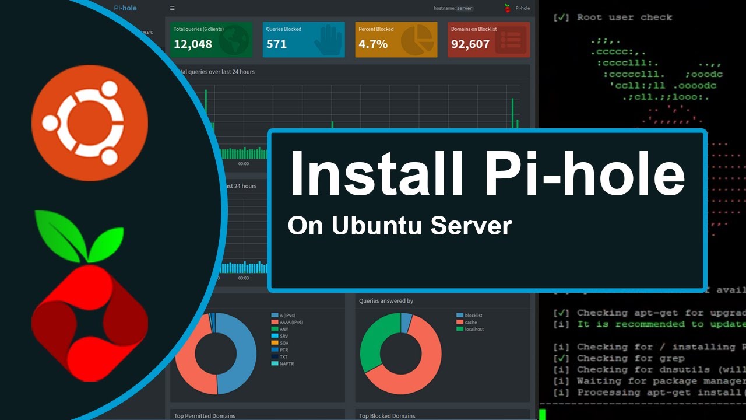This screenshot has height=420, width=746.
Task: Select the hostname: server text
Action: tap(453, 8)
